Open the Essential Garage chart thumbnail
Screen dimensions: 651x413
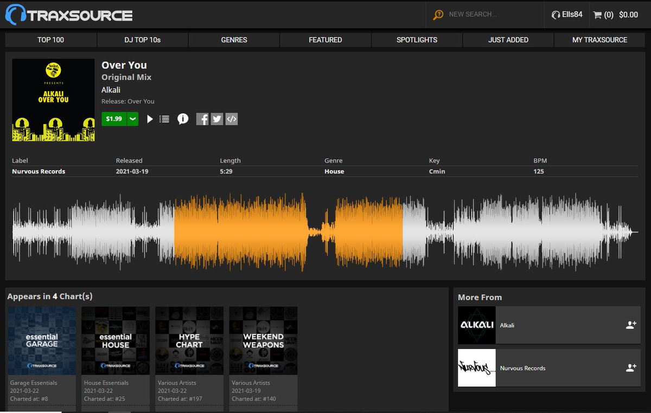[x=42, y=340]
